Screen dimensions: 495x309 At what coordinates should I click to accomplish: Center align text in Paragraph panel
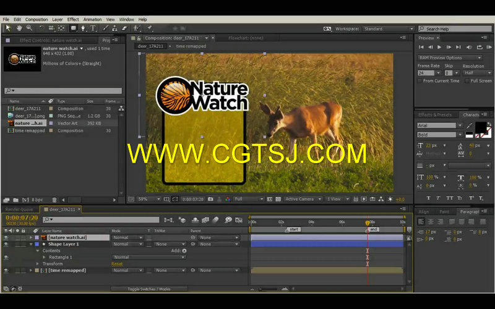click(430, 221)
